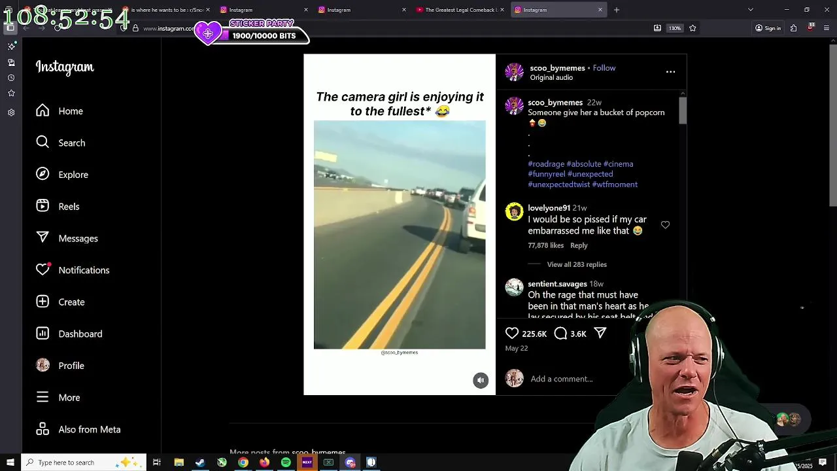Open Profile from the sidebar
Screen dimensions: 837x471
(x=60, y=366)
